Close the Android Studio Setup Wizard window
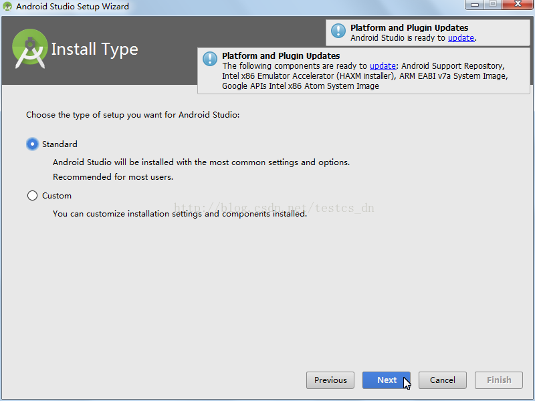 (x=518, y=5)
